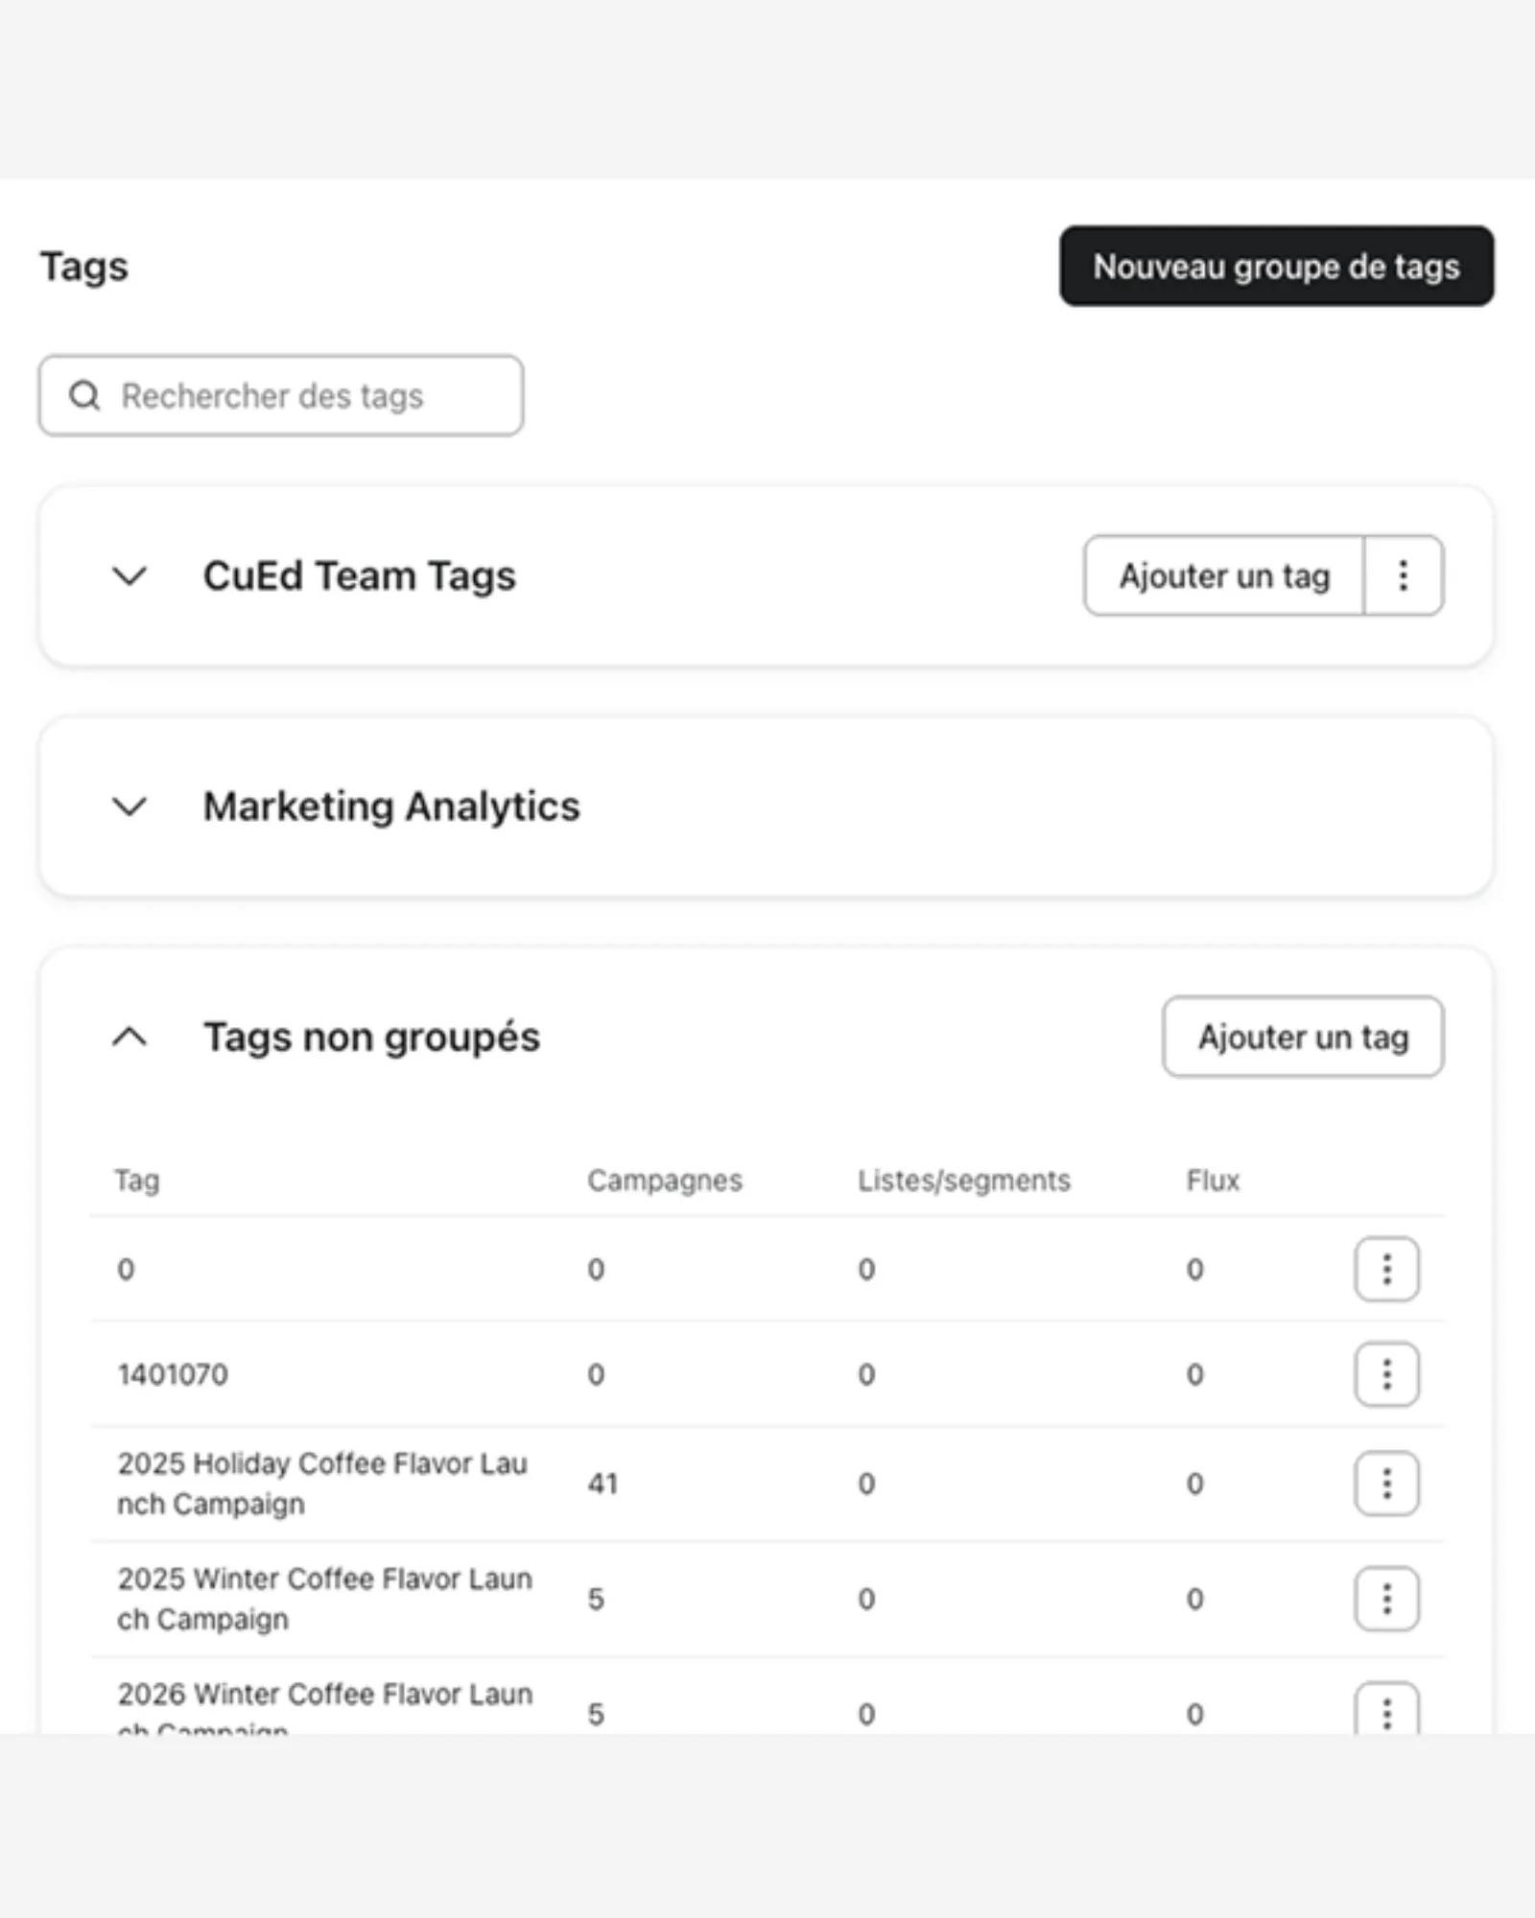Select 2026 Winter Coffee Flavor Launch Campaign tag

(x=324, y=1706)
